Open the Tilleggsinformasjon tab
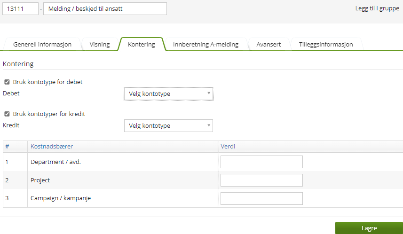 [326, 45]
